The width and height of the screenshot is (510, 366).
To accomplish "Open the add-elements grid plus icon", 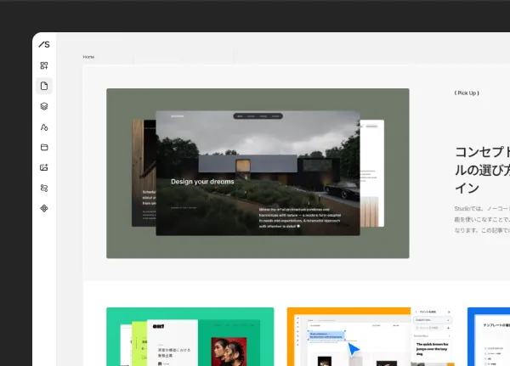I will click(44, 65).
